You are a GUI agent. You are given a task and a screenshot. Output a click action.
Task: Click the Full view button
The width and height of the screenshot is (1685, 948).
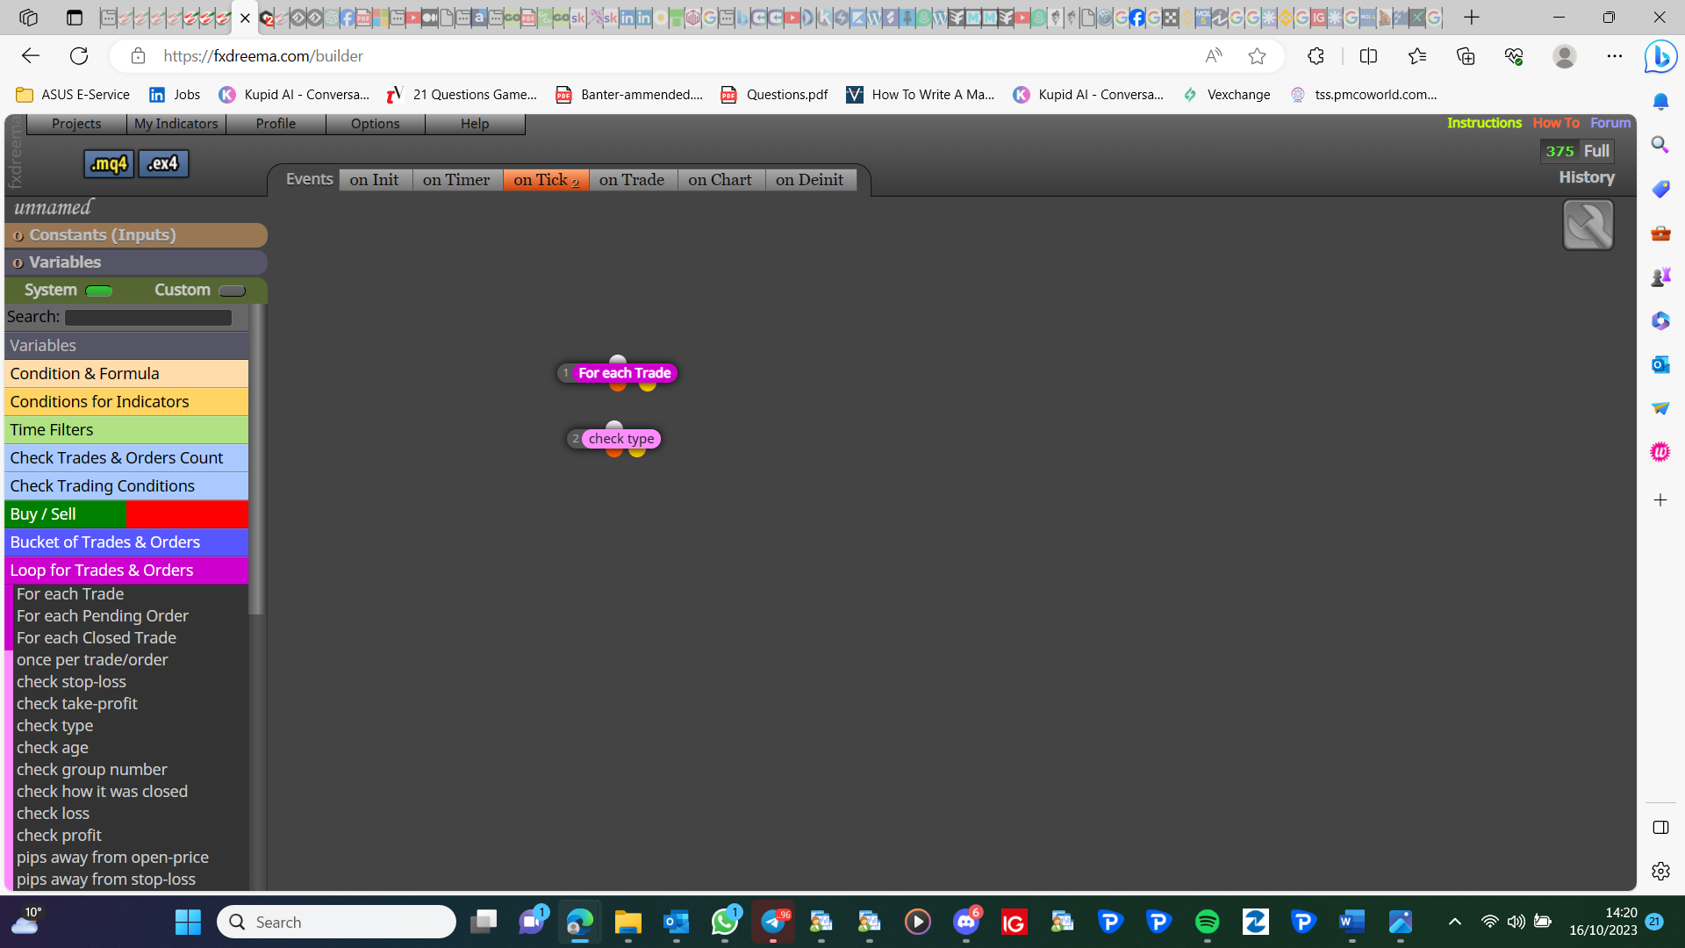coord(1596,151)
